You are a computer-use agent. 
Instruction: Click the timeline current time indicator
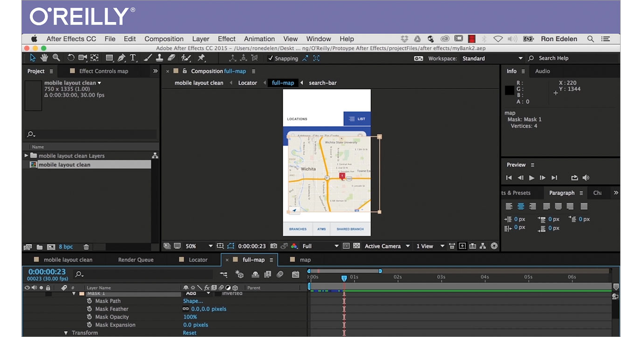(344, 278)
